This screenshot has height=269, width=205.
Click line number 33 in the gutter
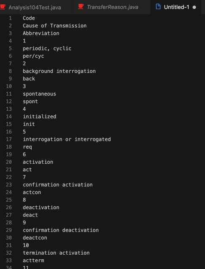tap(9, 260)
